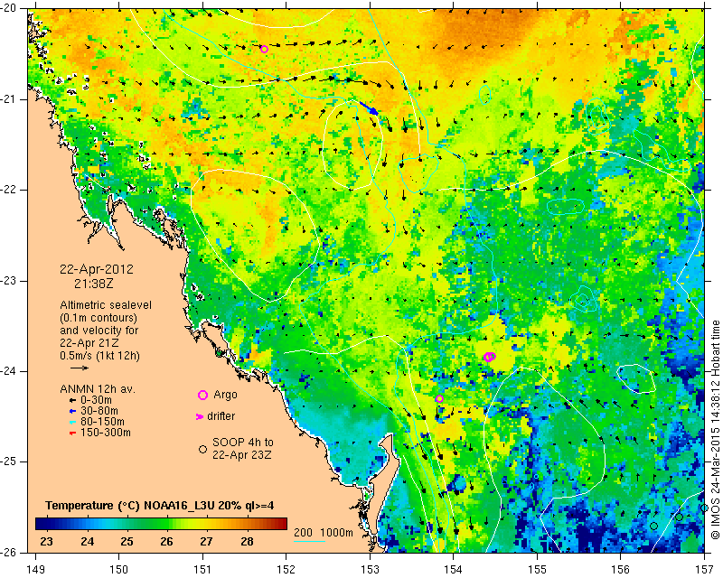Click the cyan 200m isobath legend line
The image size is (723, 578).
309,541
